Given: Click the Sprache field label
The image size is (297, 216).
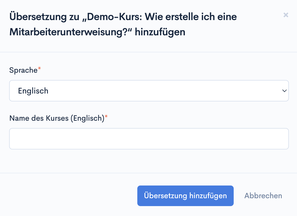Looking at the screenshot, I should pos(23,70).
